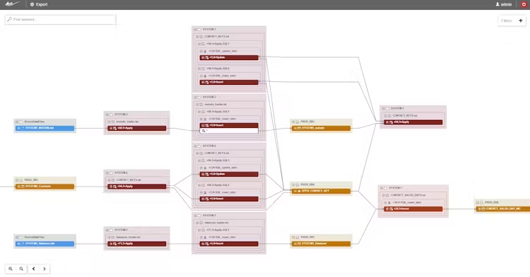The width and height of the screenshot is (530, 277).
Task: Select the OPER_CONTRCT_KEY orange node label
Action: 315,191
